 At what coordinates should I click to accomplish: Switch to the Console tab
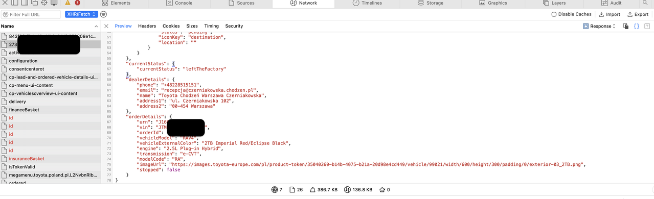pos(179,3)
